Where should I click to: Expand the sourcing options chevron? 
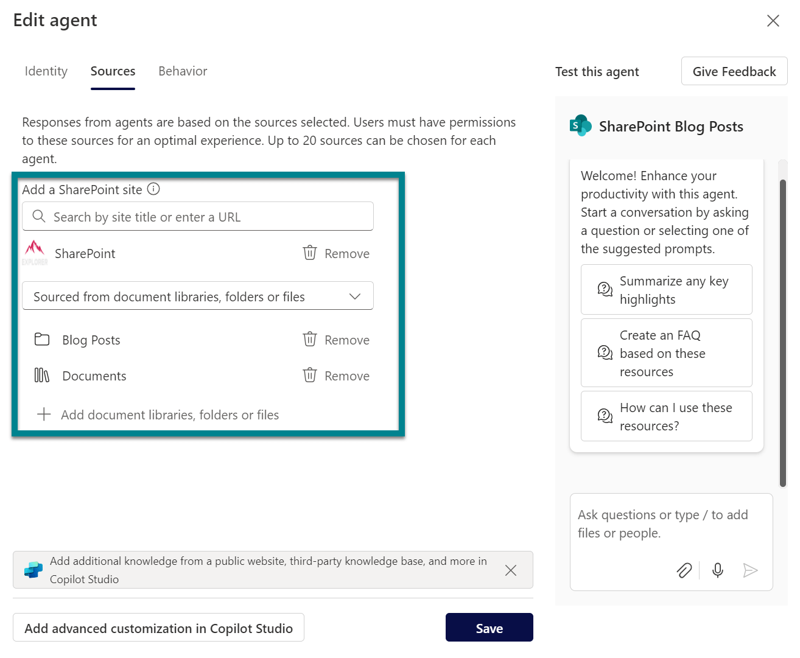[355, 296]
